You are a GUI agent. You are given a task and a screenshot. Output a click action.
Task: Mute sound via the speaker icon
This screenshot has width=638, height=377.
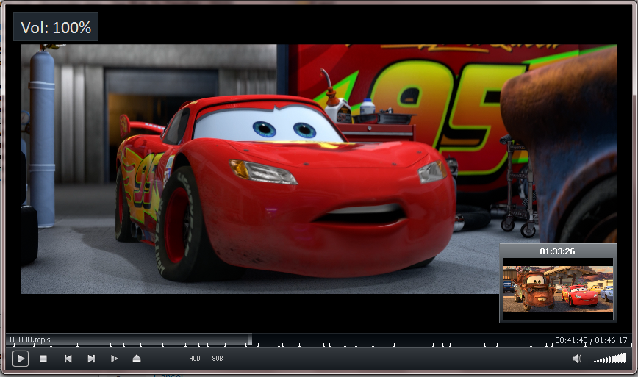click(576, 359)
